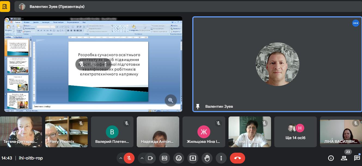Unmute the microphone in the call bar

tap(129, 158)
